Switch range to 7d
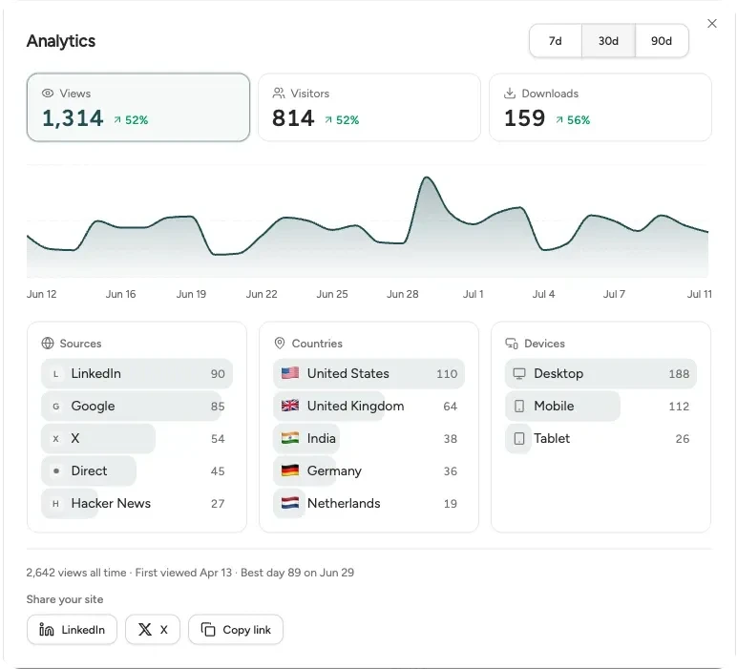The image size is (737, 669). 555,41
